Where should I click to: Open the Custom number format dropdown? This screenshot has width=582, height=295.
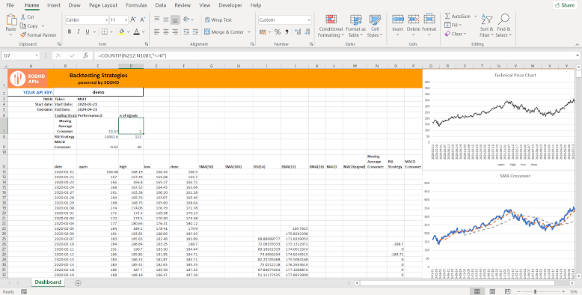[x=309, y=19]
